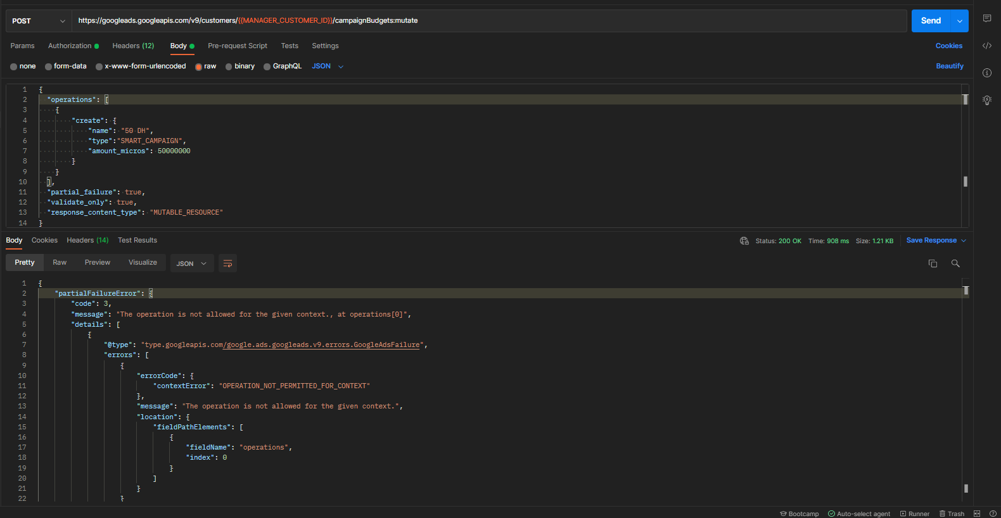Viewport: 1001px width, 518px height.
Task: Search the response with magnifier icon
Action: point(955,263)
